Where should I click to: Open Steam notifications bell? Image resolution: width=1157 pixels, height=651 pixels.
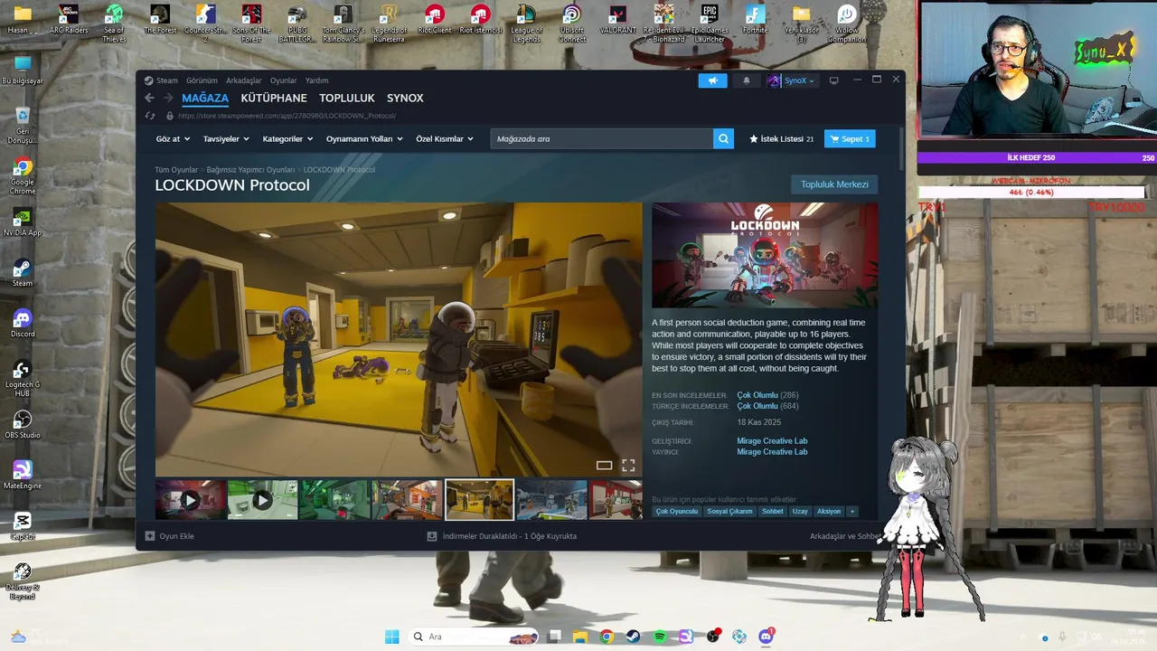tap(747, 80)
